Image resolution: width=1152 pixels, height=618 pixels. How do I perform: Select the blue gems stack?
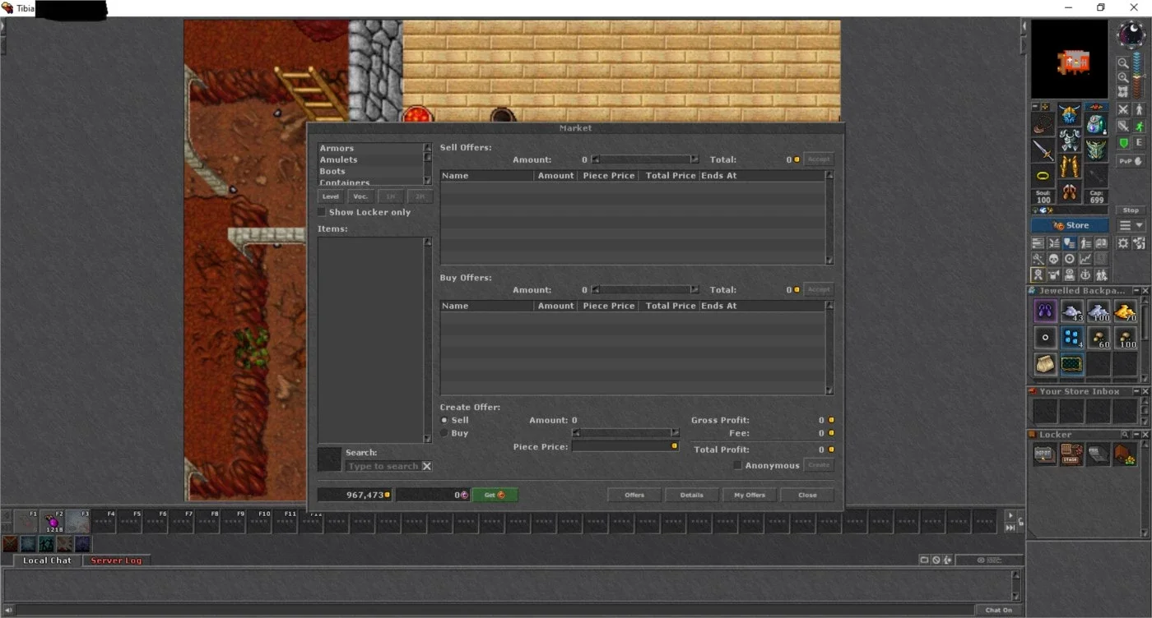point(1072,338)
